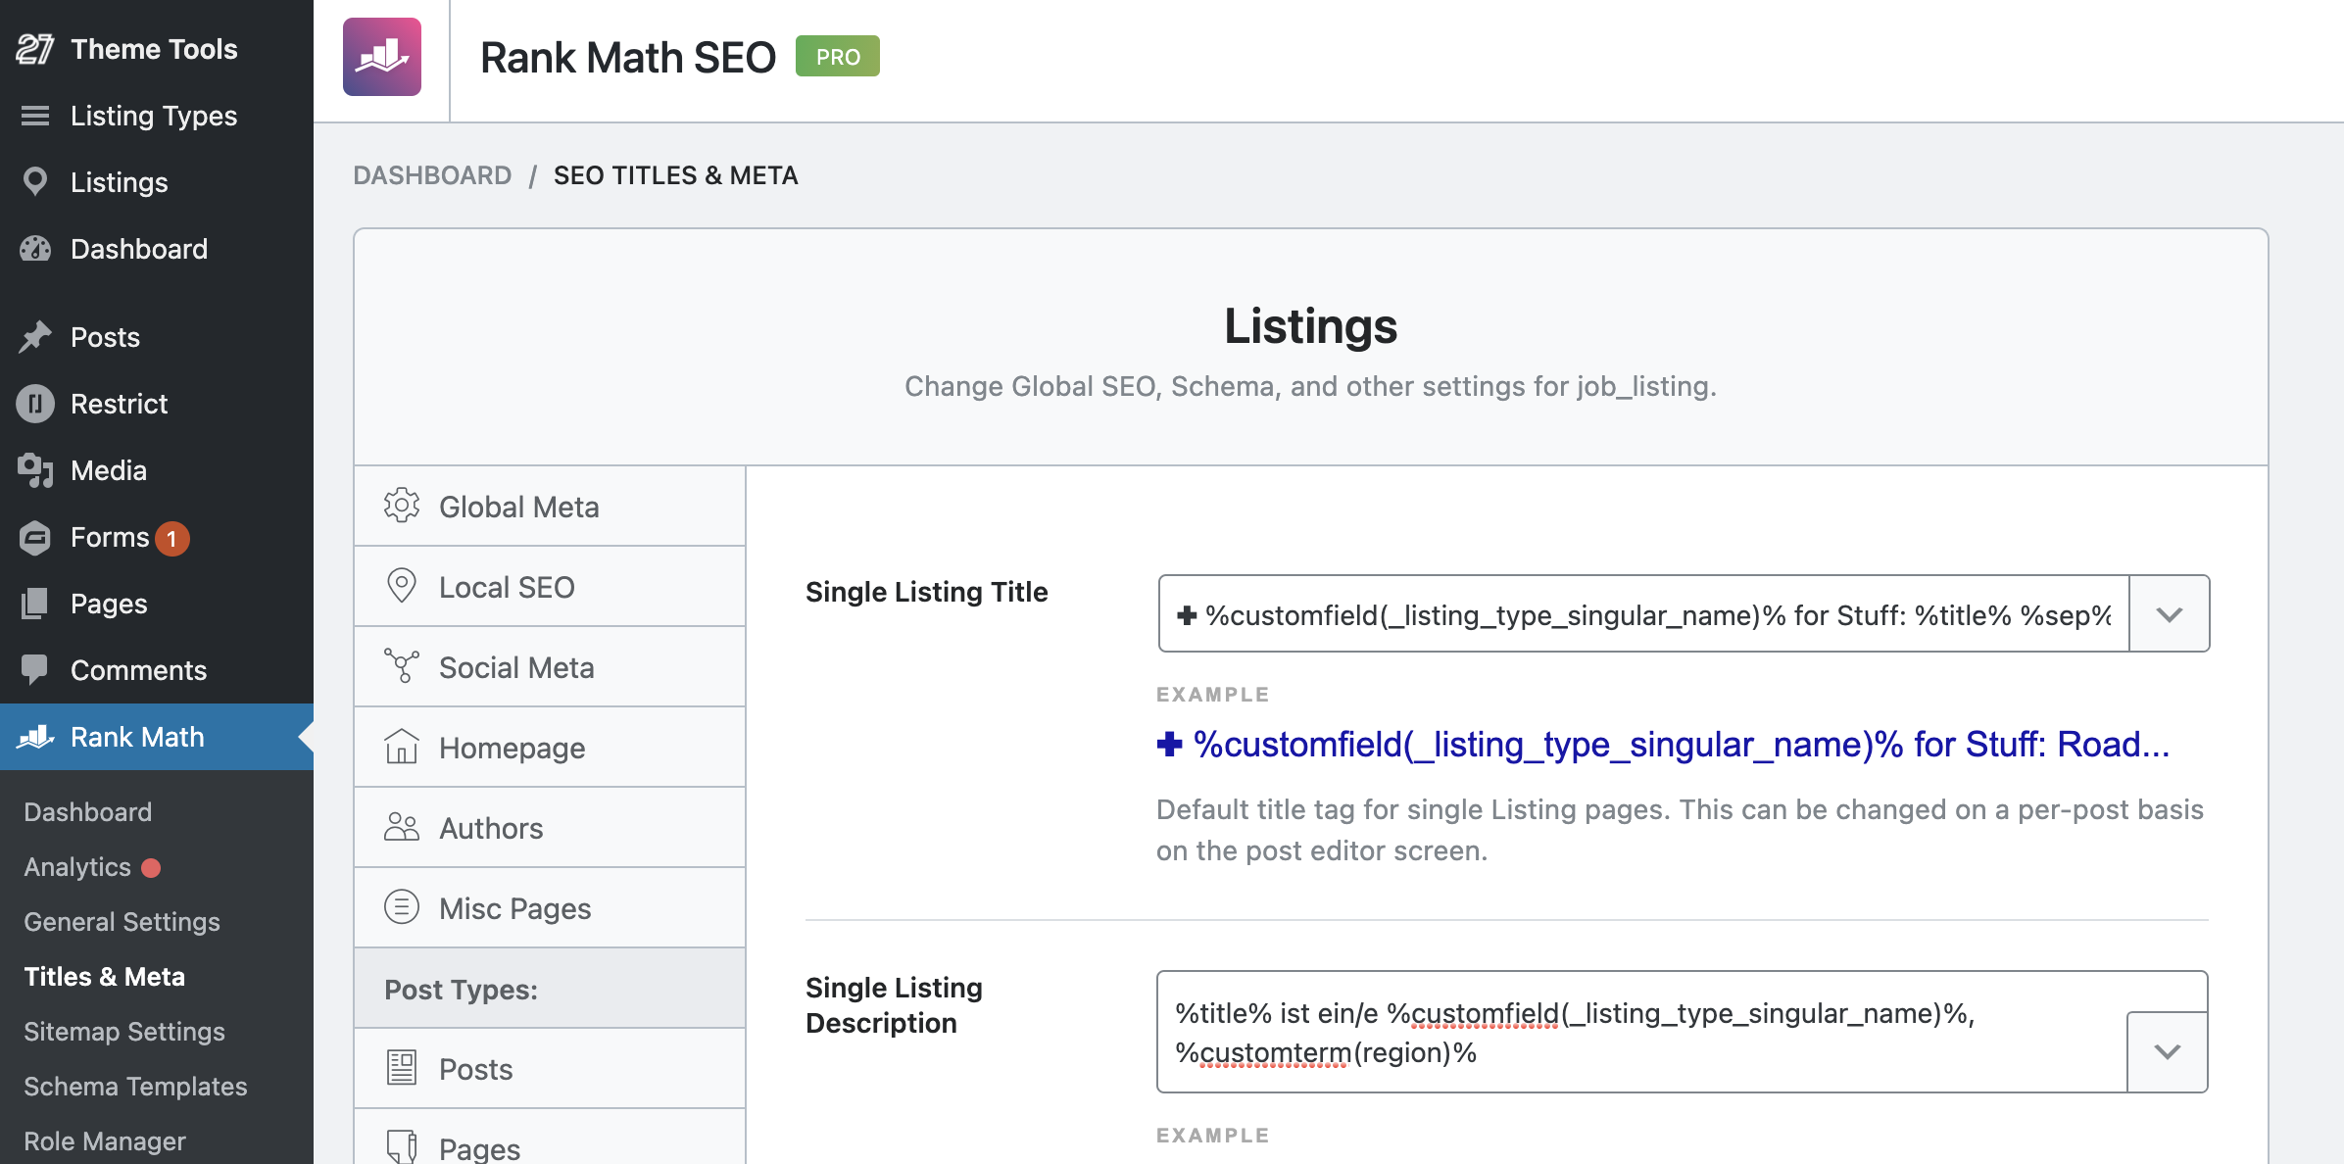
Task: Open Rank Math Dashboard submenu link
Action: click(88, 812)
